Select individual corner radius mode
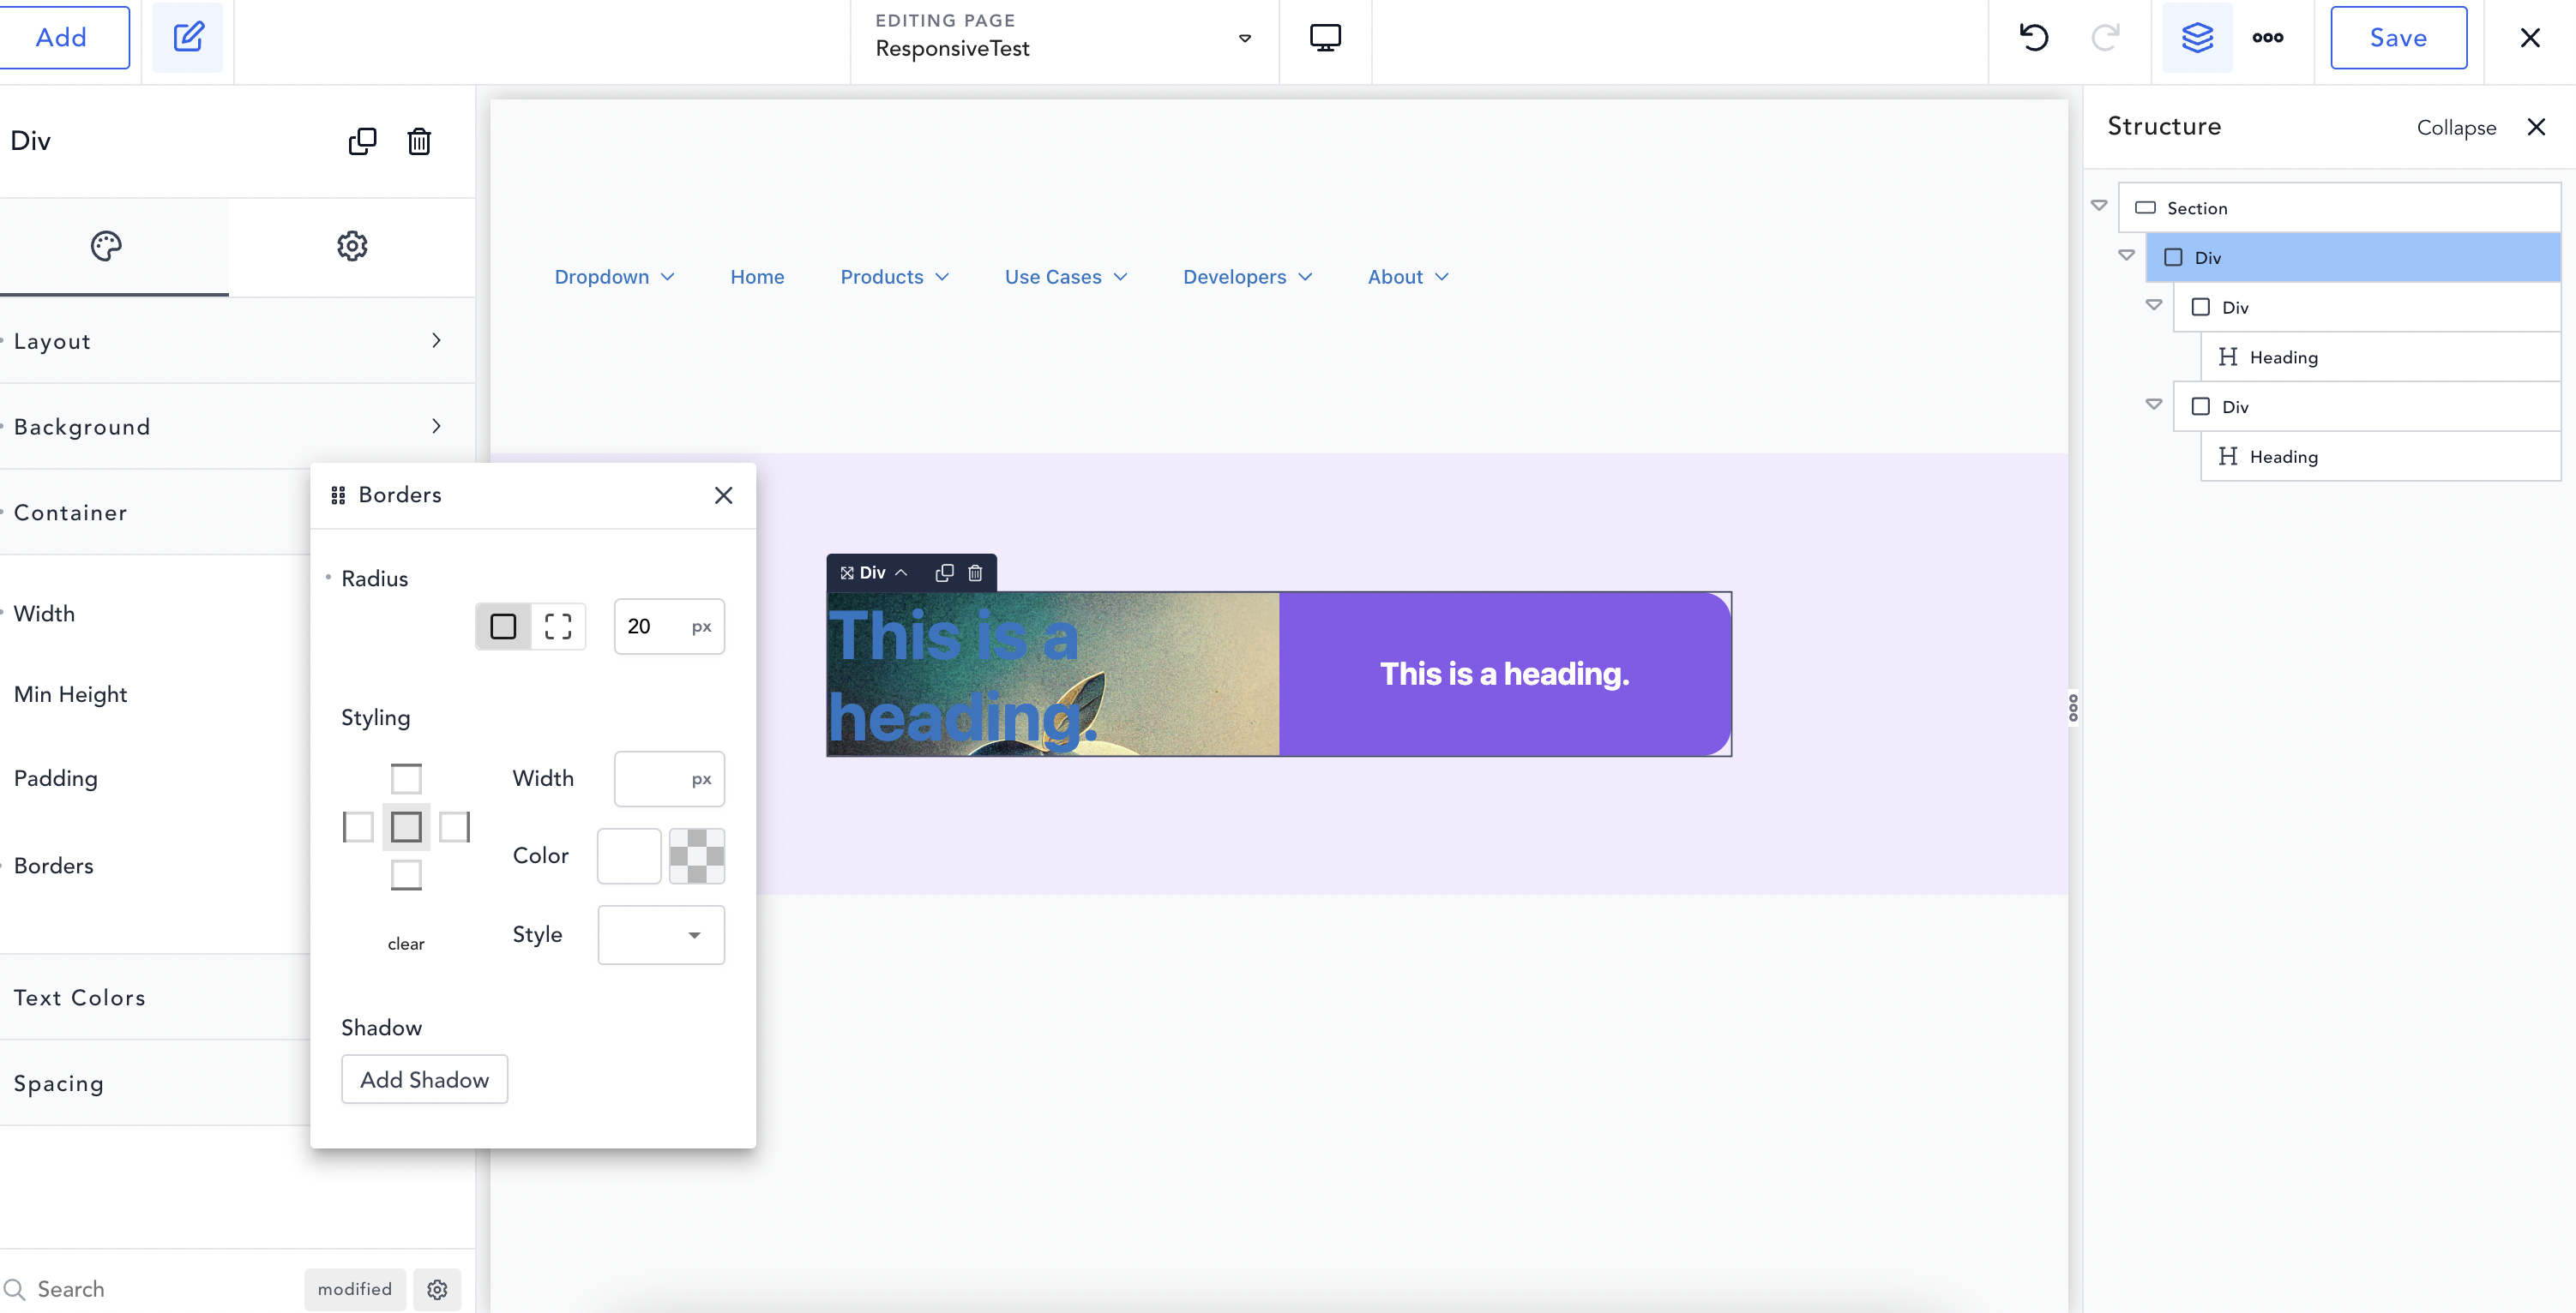The image size is (2576, 1313). (x=558, y=627)
